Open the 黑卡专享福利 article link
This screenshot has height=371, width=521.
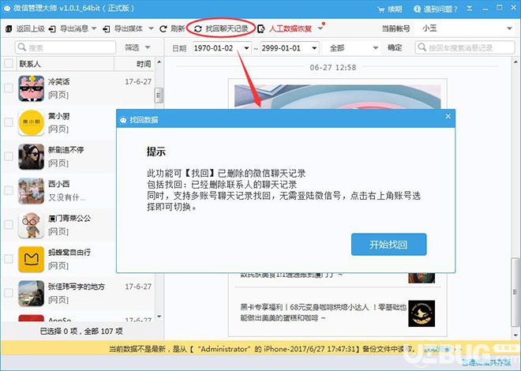324,313
